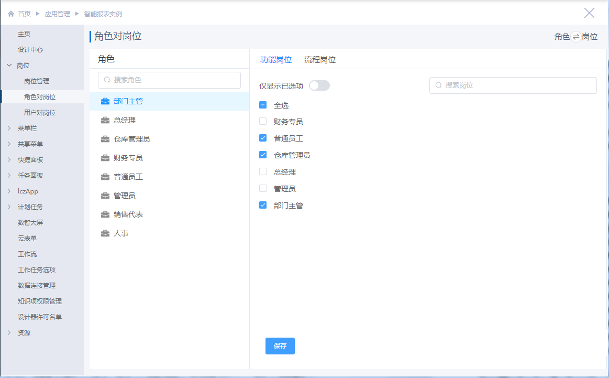Check the 财务专员 position checkbox
Viewport: 609px width, 378px height.
pyautogui.click(x=263, y=122)
